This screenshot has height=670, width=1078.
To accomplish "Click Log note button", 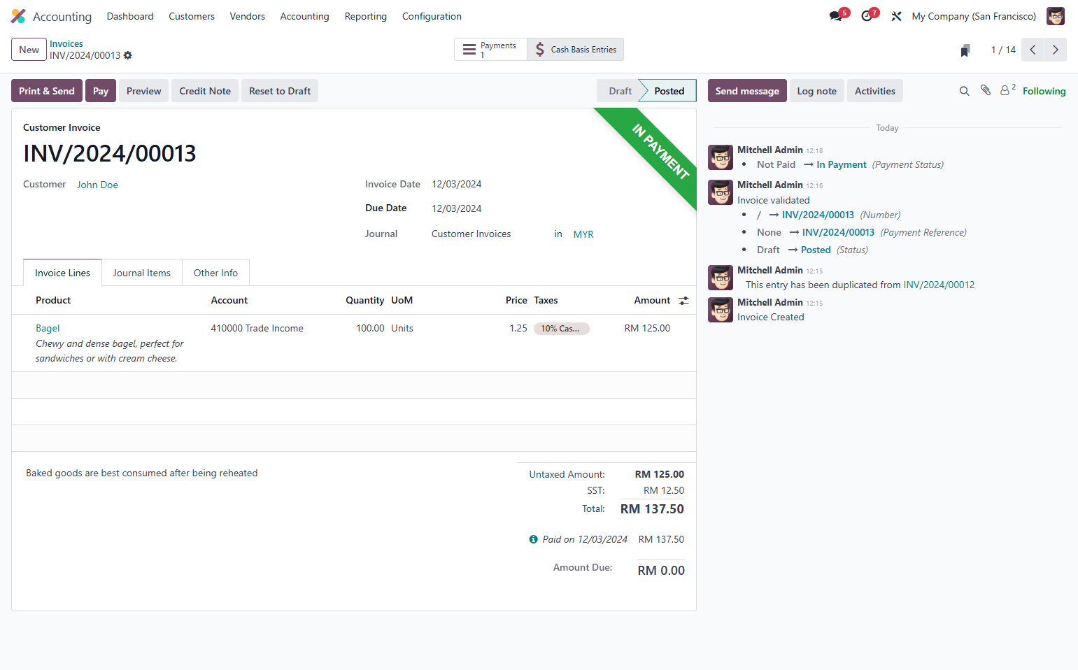I will pos(817,91).
